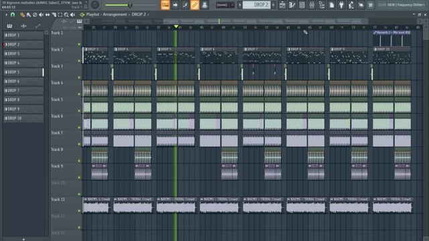Select the Select marquee tool
Viewport: 429px width, 241px height.
coord(60,15)
